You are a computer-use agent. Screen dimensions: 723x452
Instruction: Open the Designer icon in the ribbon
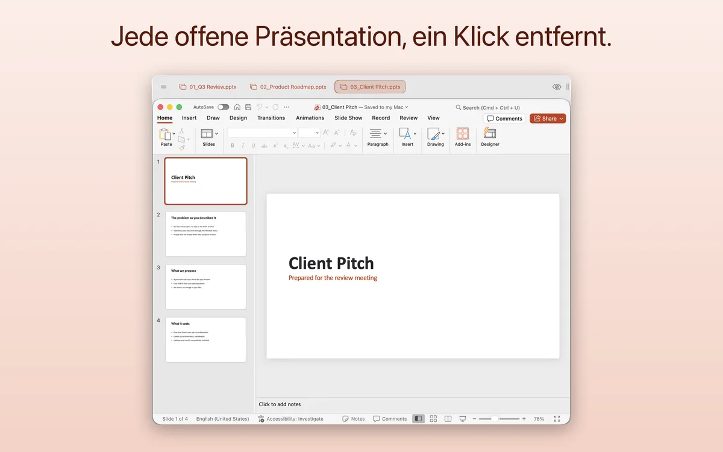pyautogui.click(x=490, y=133)
